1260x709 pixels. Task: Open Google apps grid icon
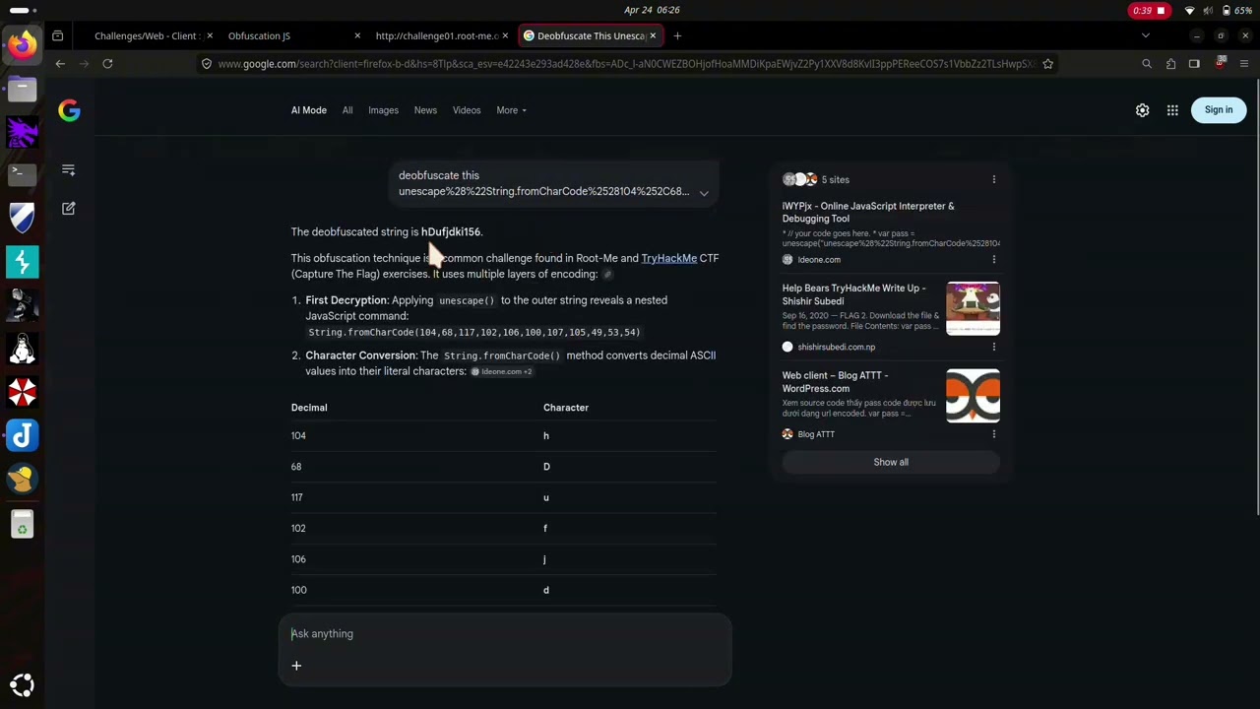click(1172, 110)
